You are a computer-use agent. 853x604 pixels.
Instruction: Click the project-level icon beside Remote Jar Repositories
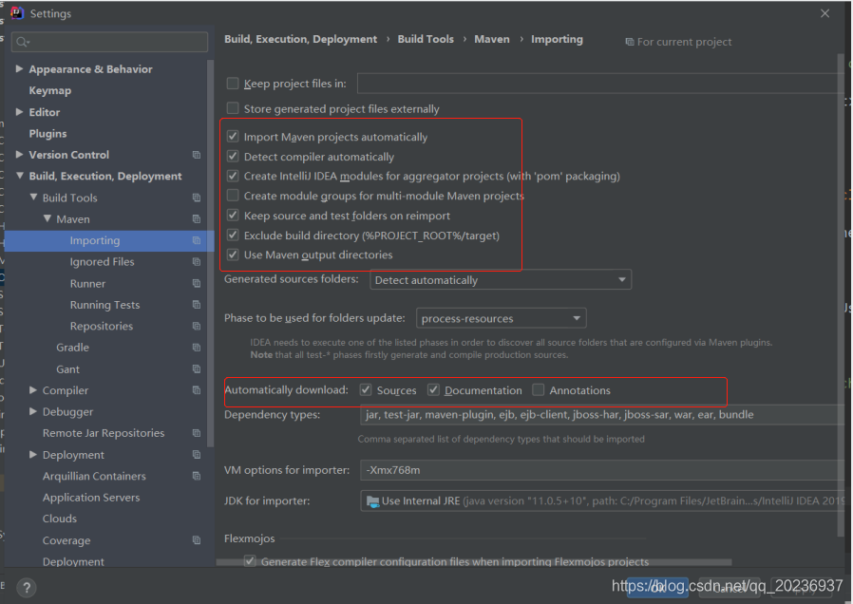(x=197, y=433)
